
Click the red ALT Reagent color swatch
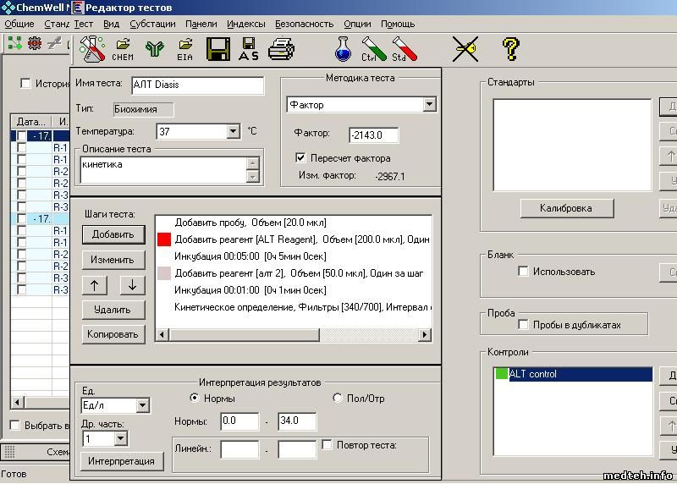(164, 239)
